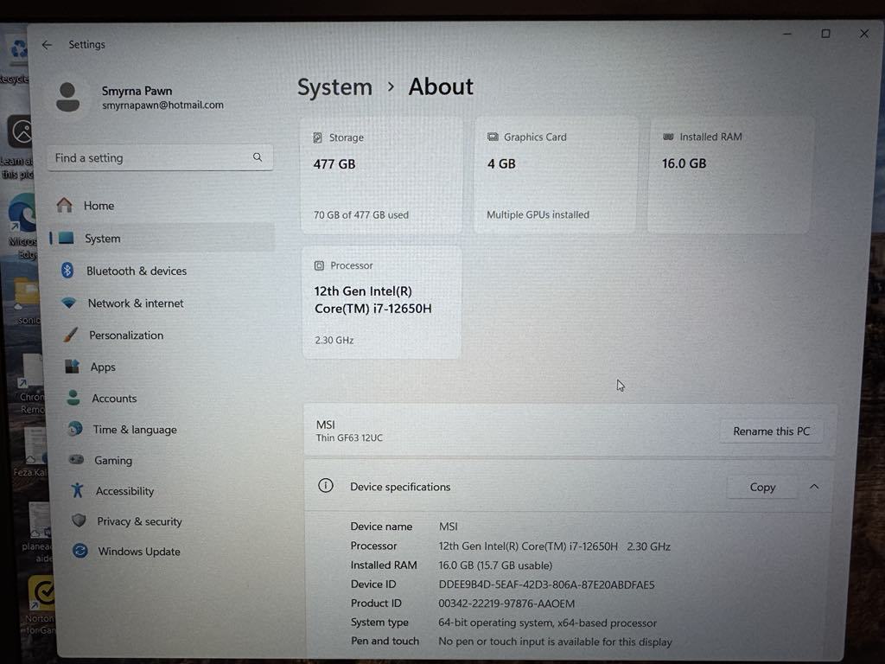Click the Gaming controller icon
Image resolution: width=885 pixels, height=664 pixels.
pos(76,461)
